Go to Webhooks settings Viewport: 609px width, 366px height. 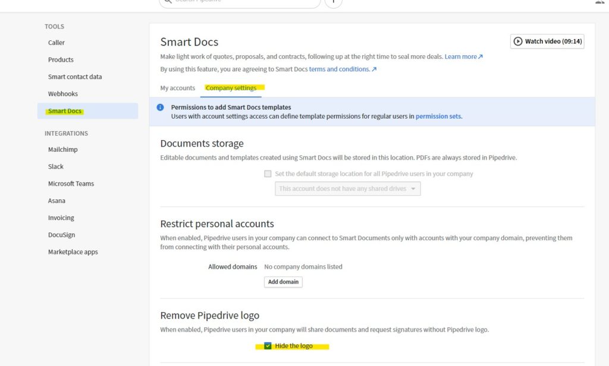pos(63,94)
